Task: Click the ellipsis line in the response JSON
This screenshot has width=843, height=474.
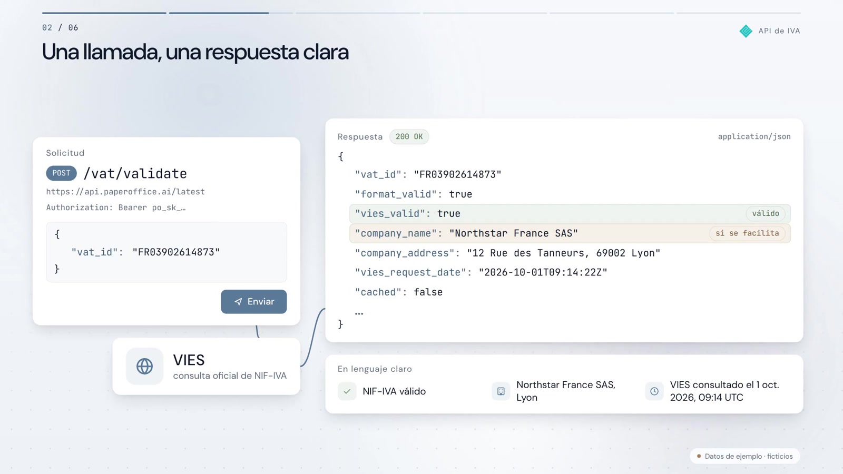Action: point(359,313)
